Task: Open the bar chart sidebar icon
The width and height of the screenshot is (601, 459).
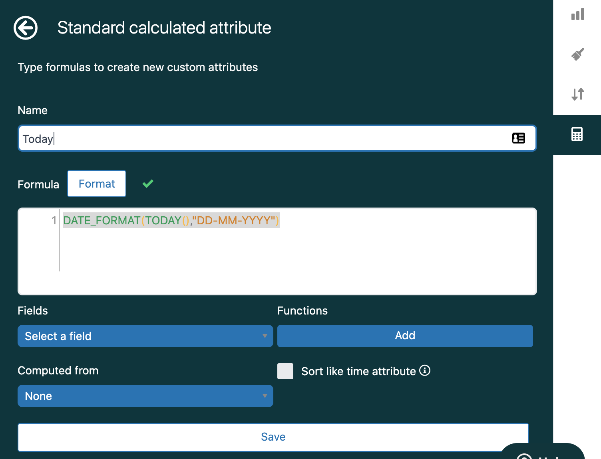Action: (x=577, y=15)
